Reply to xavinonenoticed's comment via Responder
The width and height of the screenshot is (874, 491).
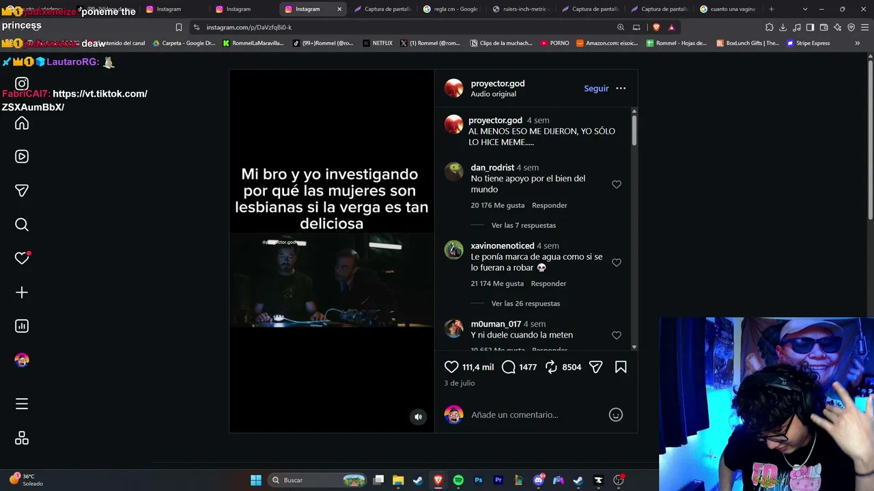[x=548, y=284]
